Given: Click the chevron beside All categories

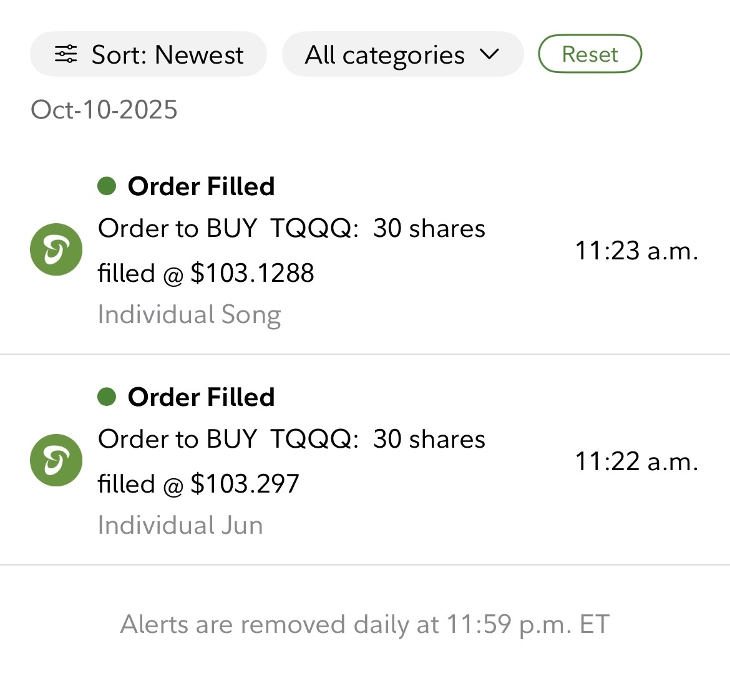Looking at the screenshot, I should pyautogui.click(x=490, y=54).
